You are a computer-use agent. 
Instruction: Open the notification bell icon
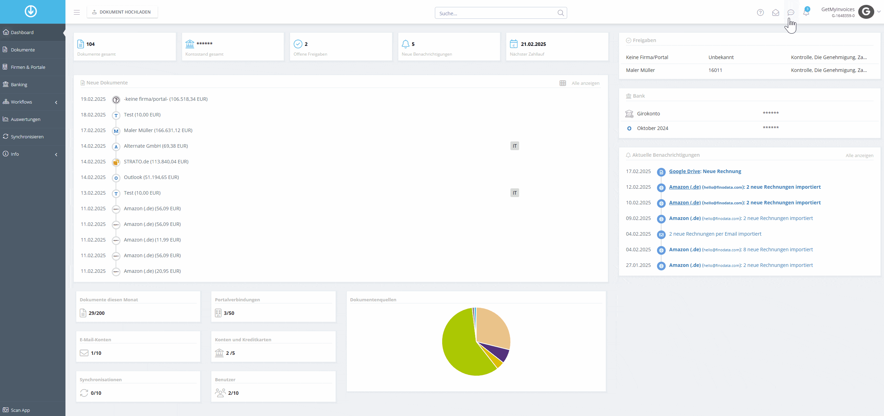[x=806, y=12]
